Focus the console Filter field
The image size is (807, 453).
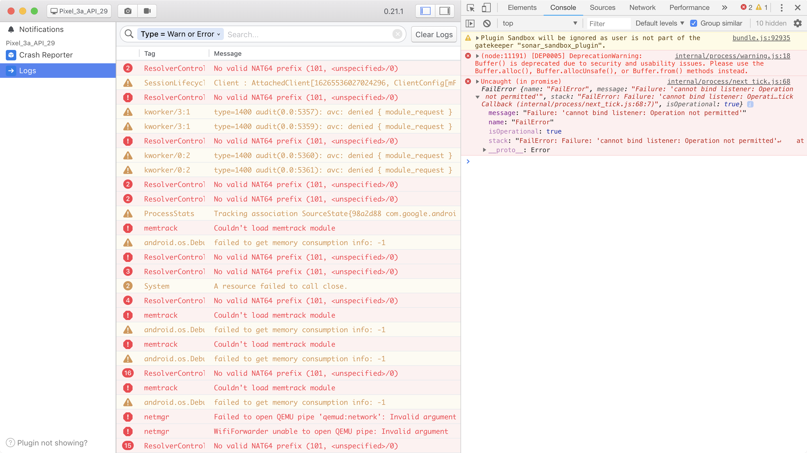pyautogui.click(x=608, y=24)
